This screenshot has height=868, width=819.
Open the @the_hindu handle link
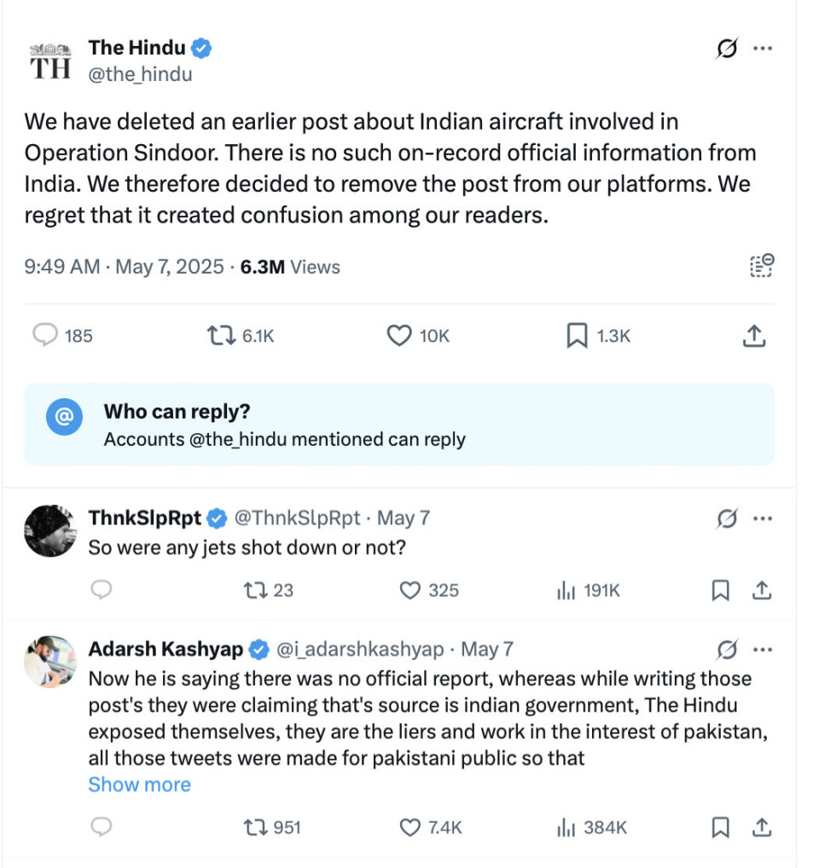coord(141,74)
